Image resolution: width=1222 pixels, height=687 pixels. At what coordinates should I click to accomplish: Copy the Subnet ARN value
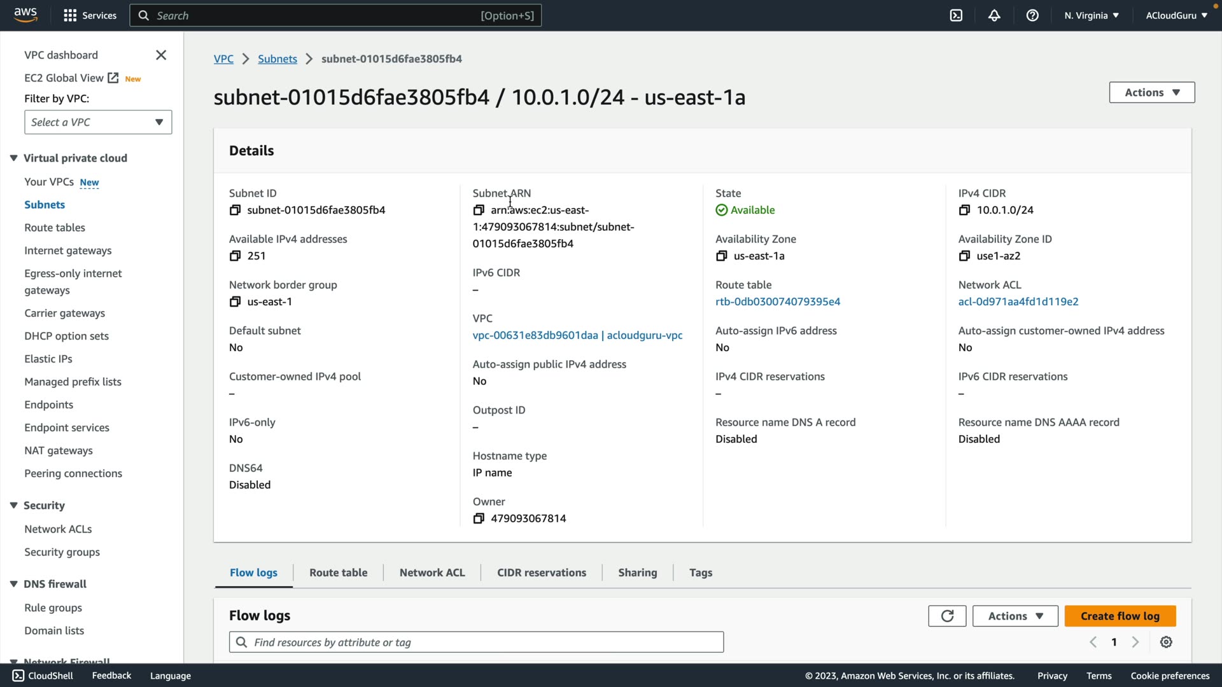tap(479, 210)
